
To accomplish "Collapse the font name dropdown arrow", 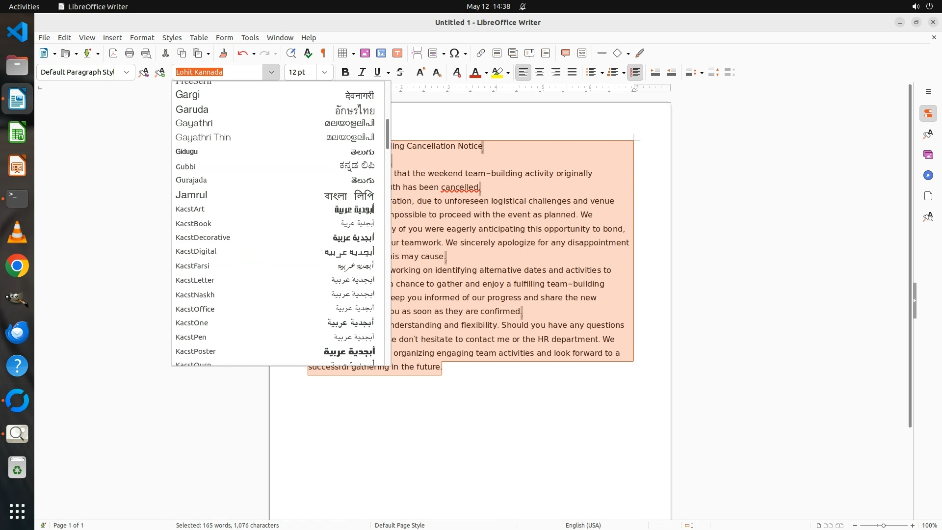I will (x=271, y=72).
